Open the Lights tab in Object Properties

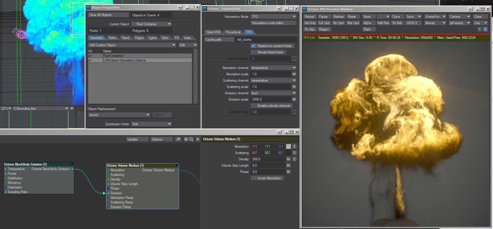153,38
